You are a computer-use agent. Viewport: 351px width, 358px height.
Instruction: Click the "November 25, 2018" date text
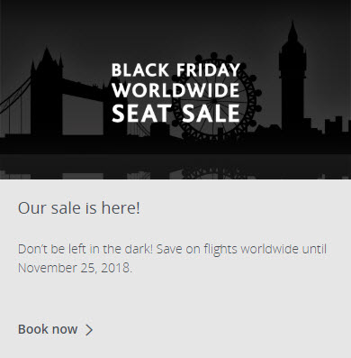[74, 268]
